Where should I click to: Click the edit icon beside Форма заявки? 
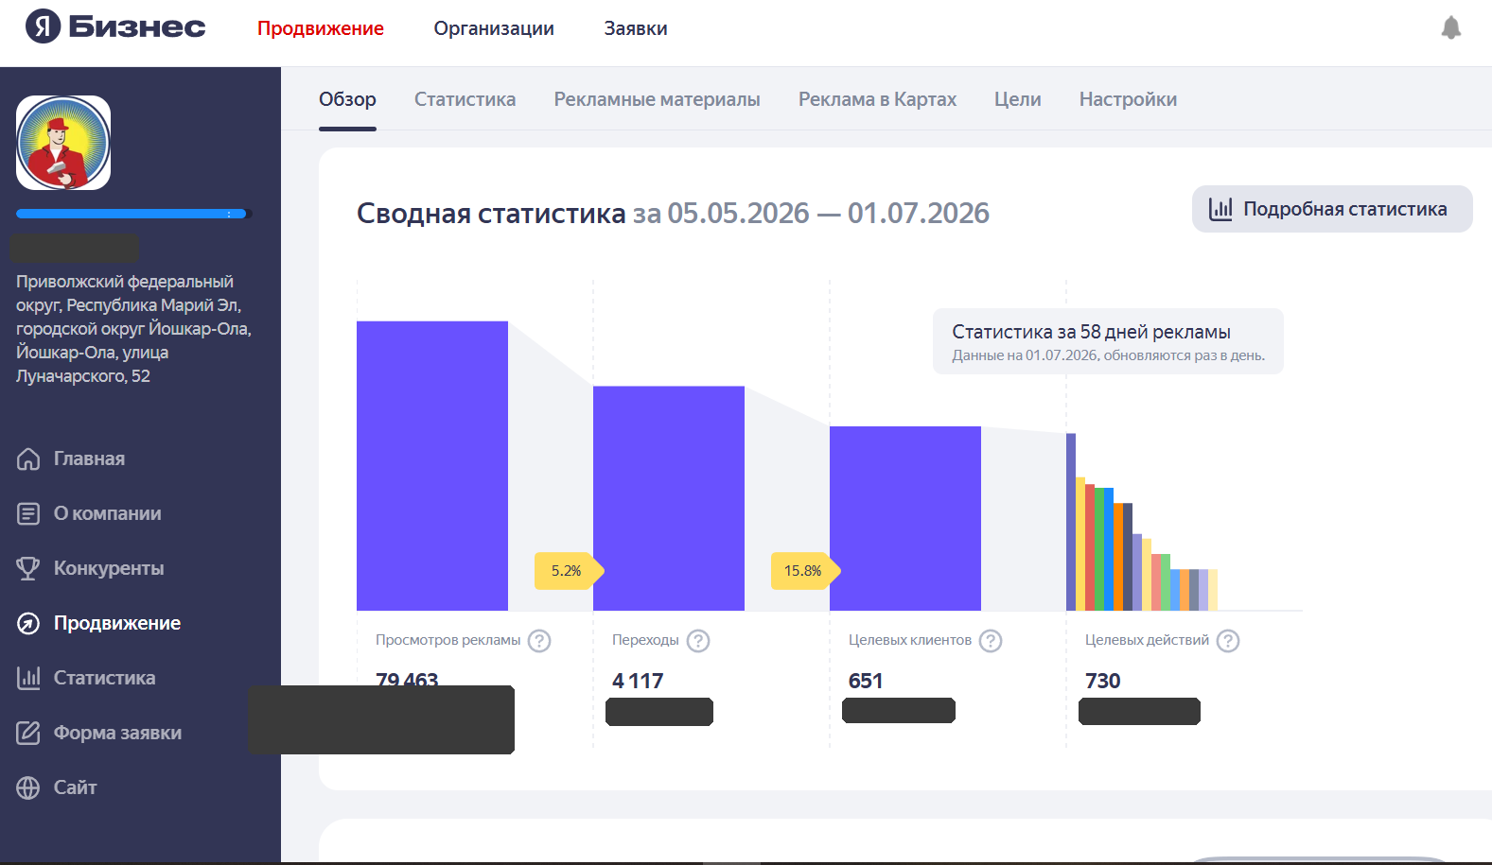28,733
